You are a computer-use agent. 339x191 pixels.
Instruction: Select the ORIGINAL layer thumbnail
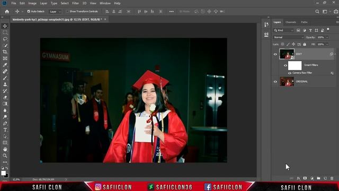click(x=287, y=82)
